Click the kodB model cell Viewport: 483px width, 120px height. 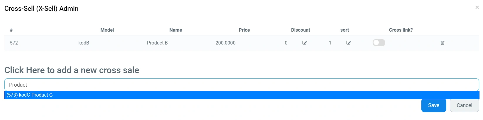click(84, 43)
